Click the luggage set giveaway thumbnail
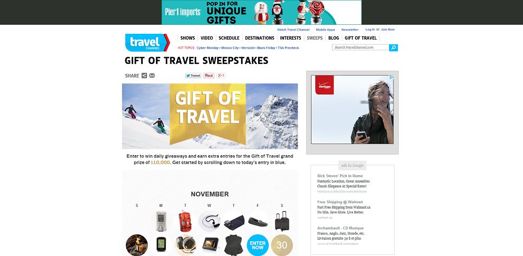Screen dimensions: 523x256 (282, 221)
